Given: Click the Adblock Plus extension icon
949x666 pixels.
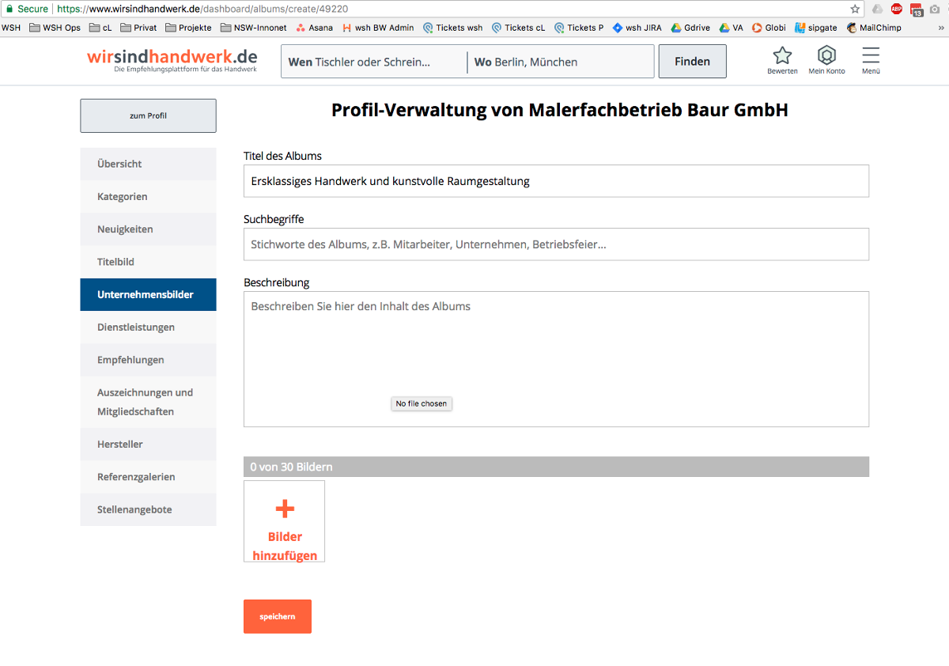Looking at the screenshot, I should point(896,9).
